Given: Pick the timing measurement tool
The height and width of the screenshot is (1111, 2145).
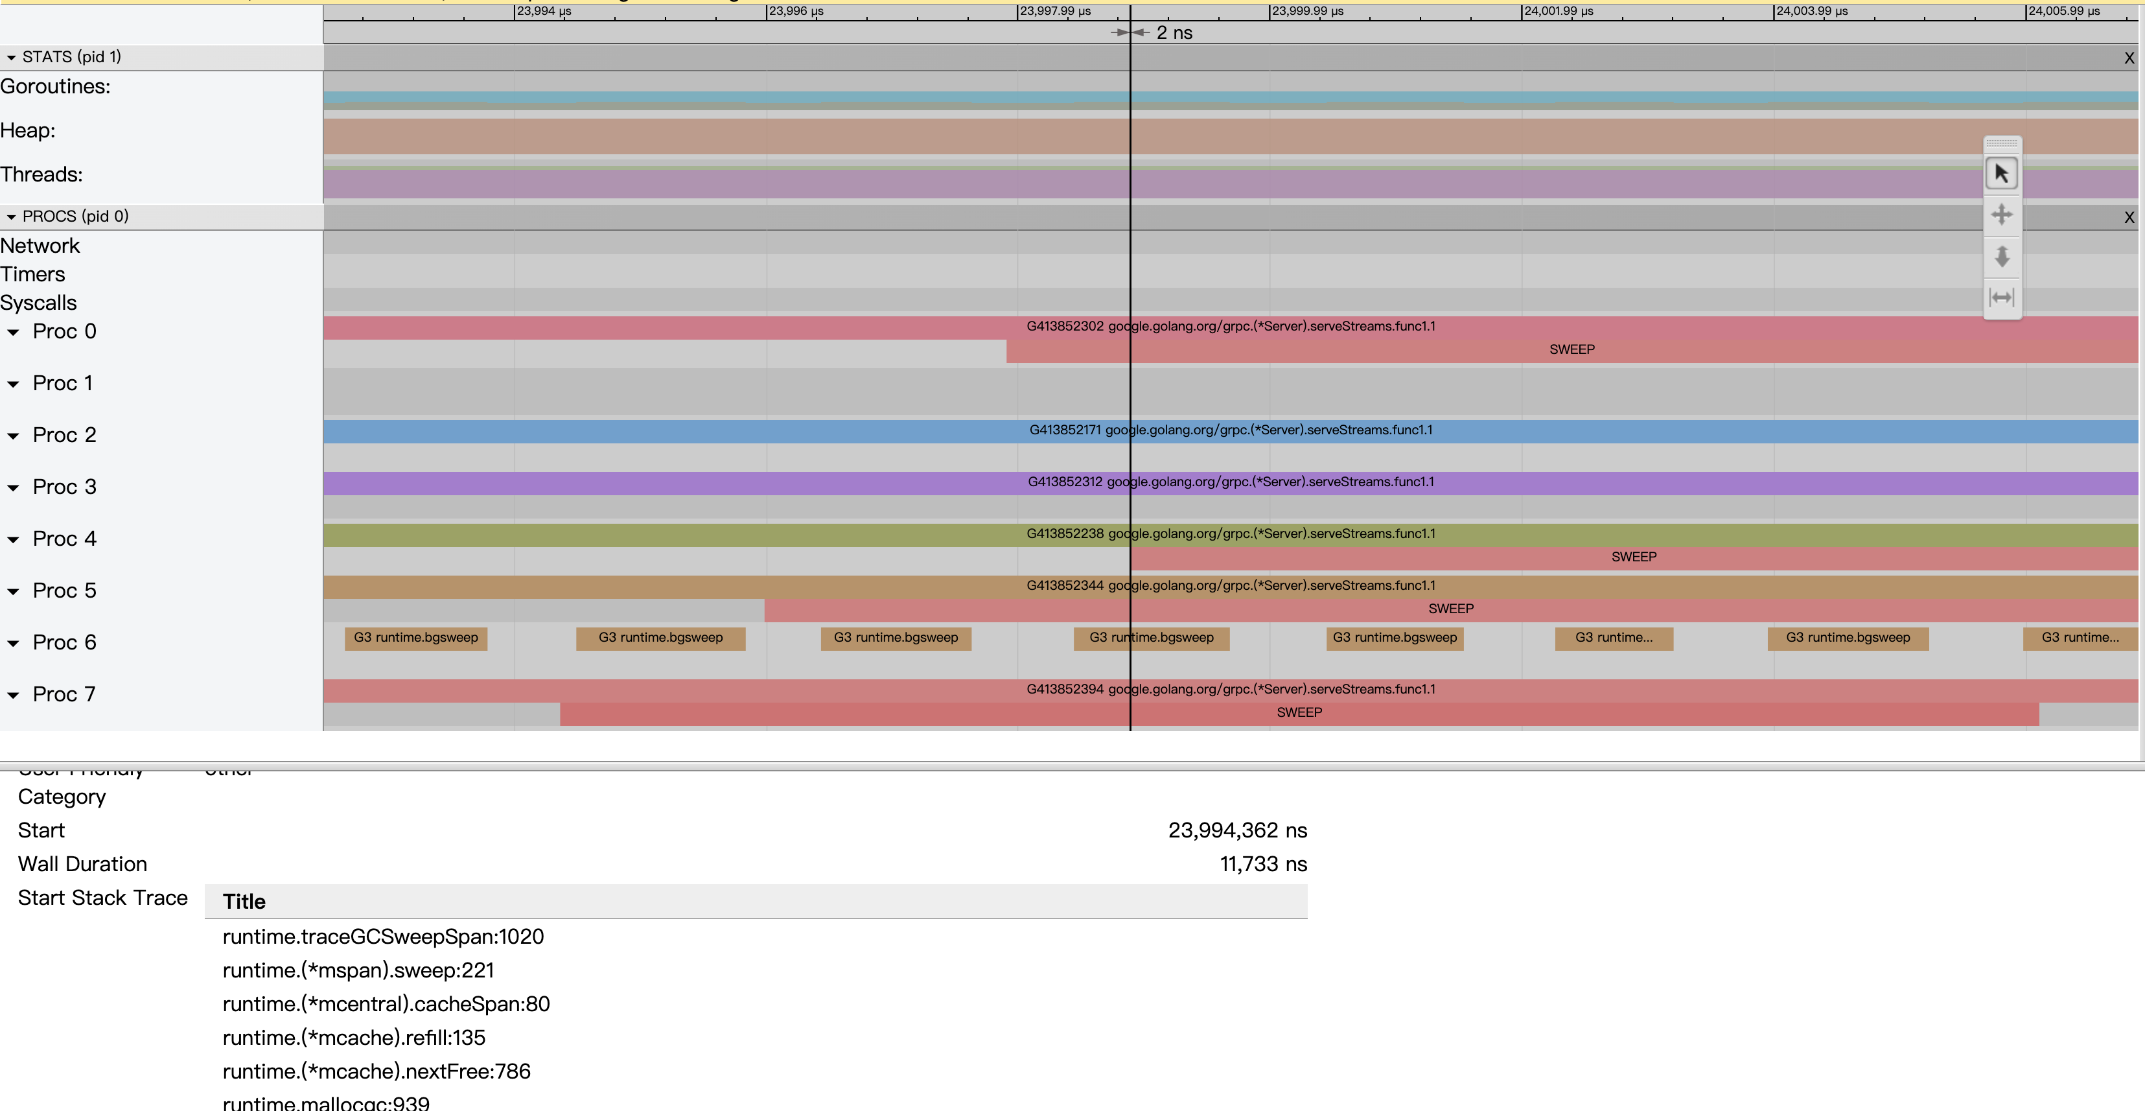Looking at the screenshot, I should click(2001, 298).
